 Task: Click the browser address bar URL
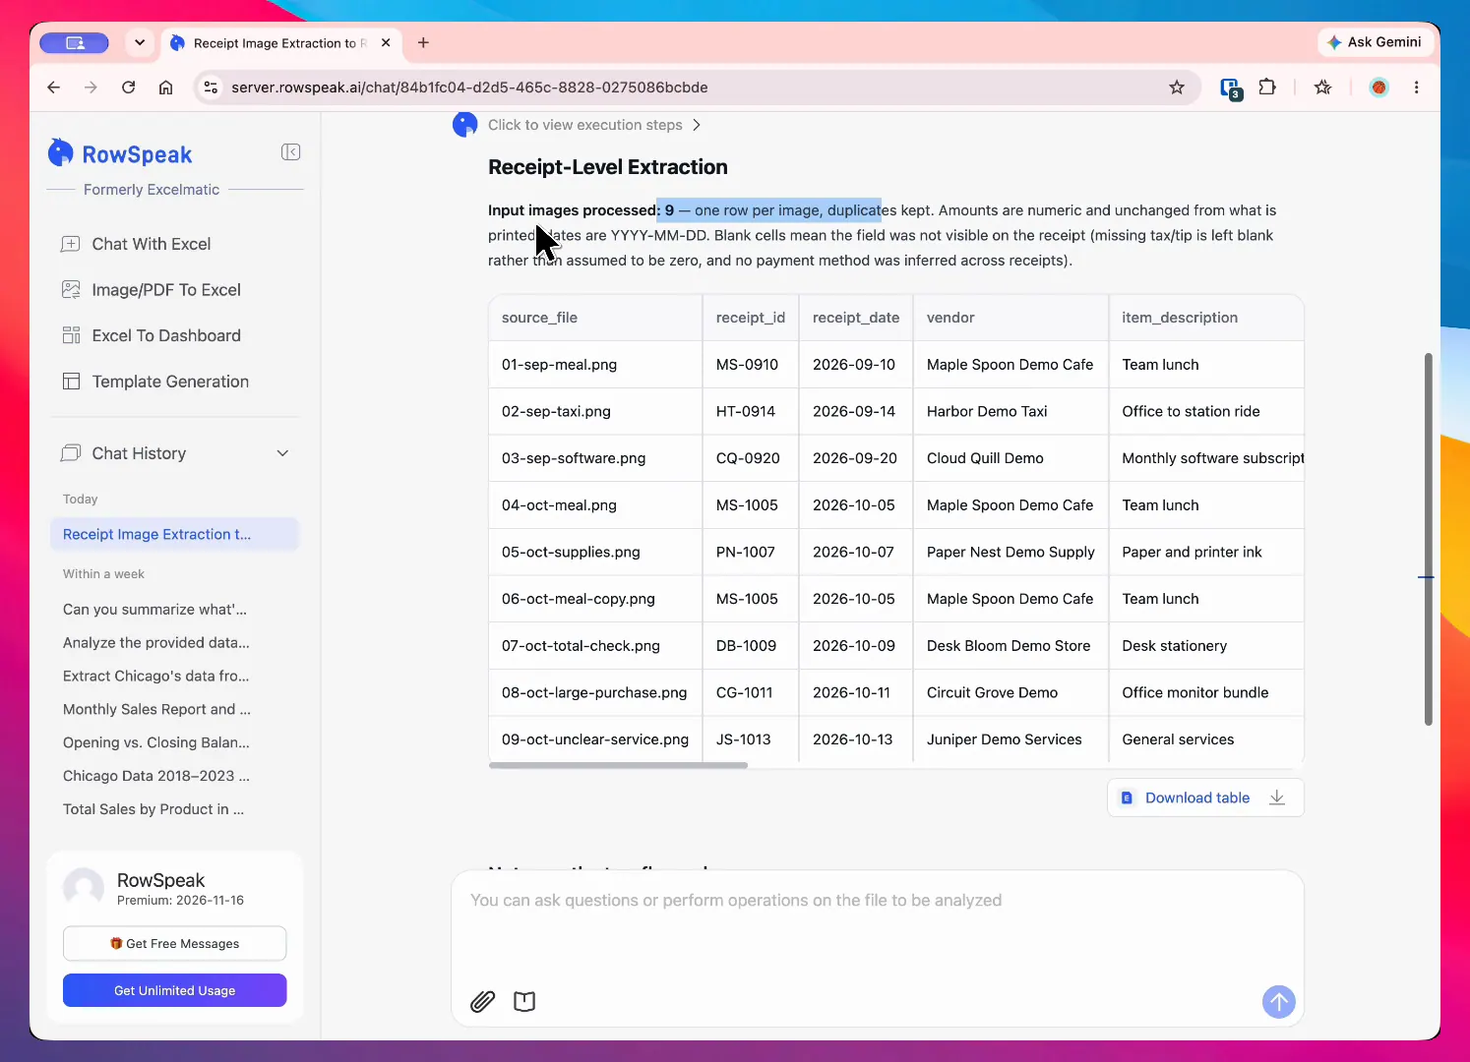click(469, 88)
